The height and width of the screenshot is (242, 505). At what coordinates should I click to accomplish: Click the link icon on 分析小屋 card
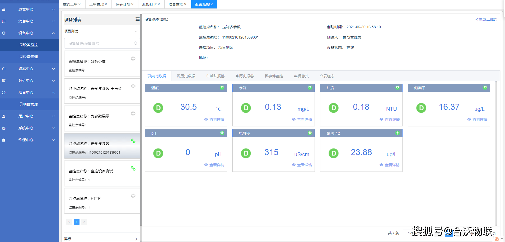[x=133, y=59]
